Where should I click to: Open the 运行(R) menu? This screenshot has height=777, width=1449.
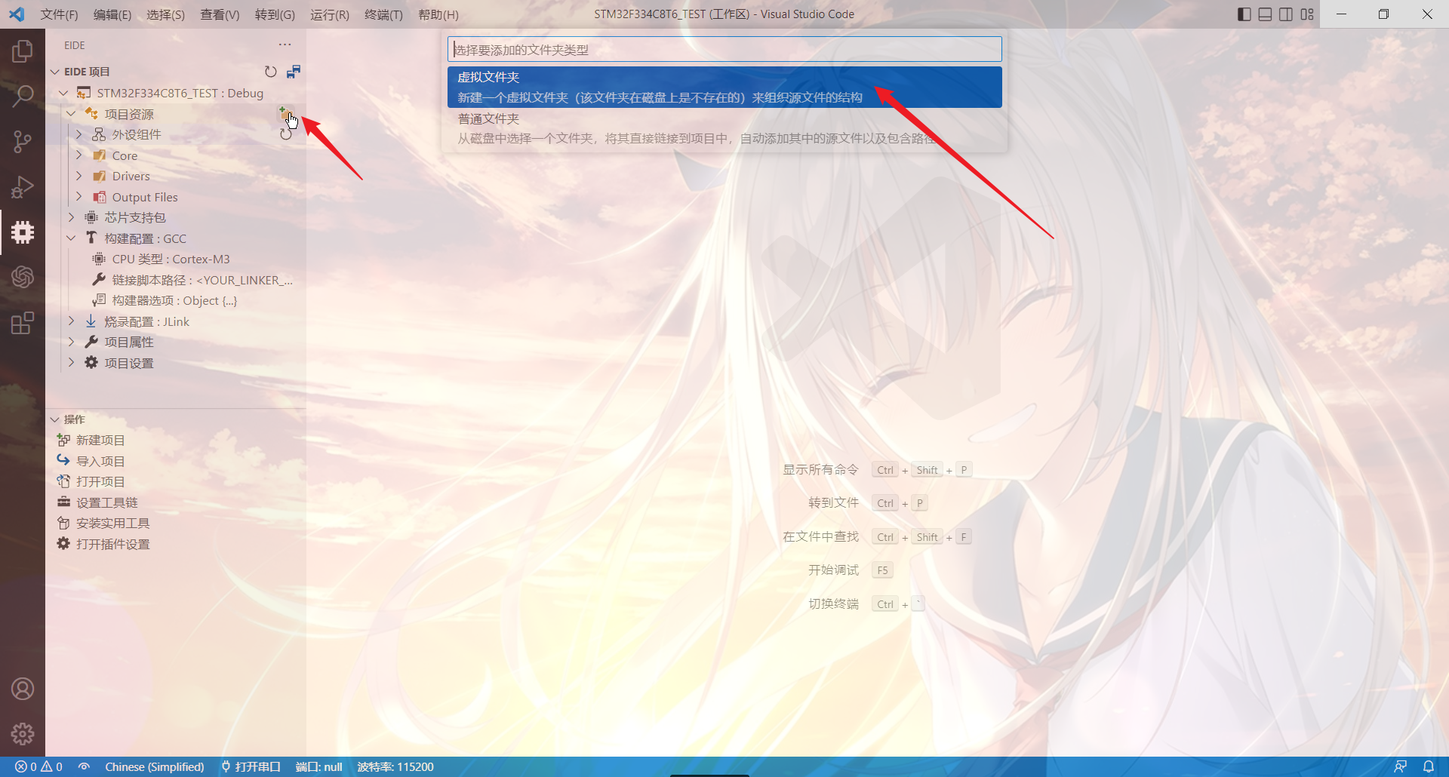[330, 14]
